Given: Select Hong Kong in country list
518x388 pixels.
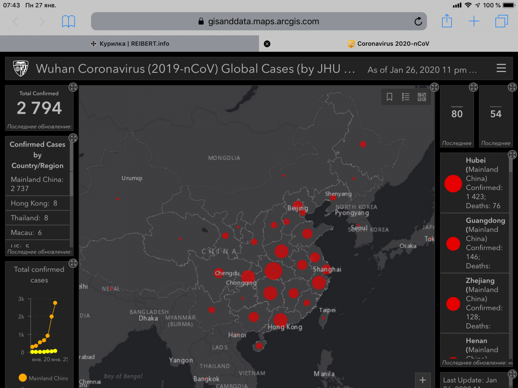Looking at the screenshot, I should pyautogui.click(x=34, y=203).
